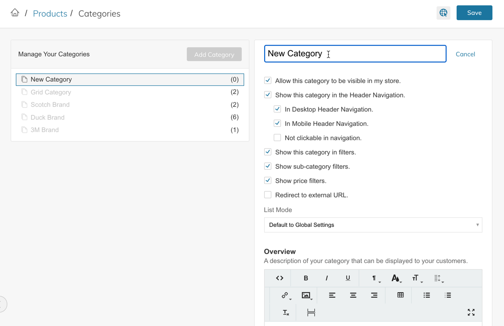Click the globe icon beside Save

(x=443, y=13)
